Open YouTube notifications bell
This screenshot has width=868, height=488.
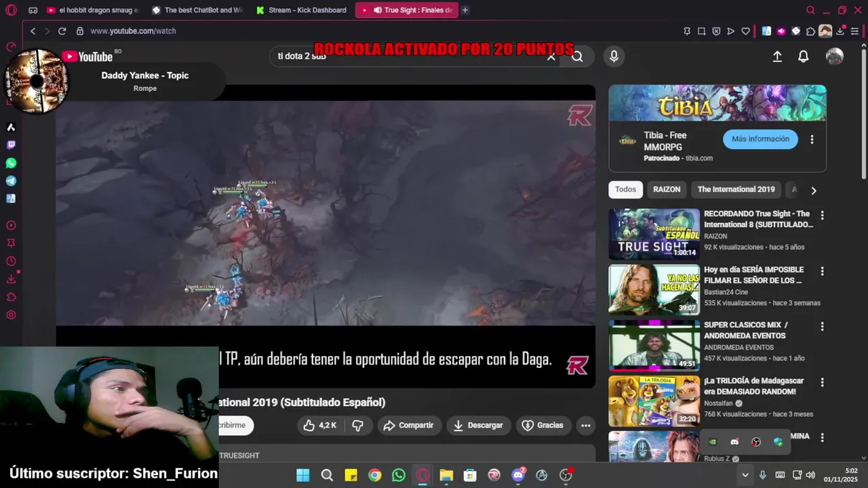pyautogui.click(x=803, y=57)
